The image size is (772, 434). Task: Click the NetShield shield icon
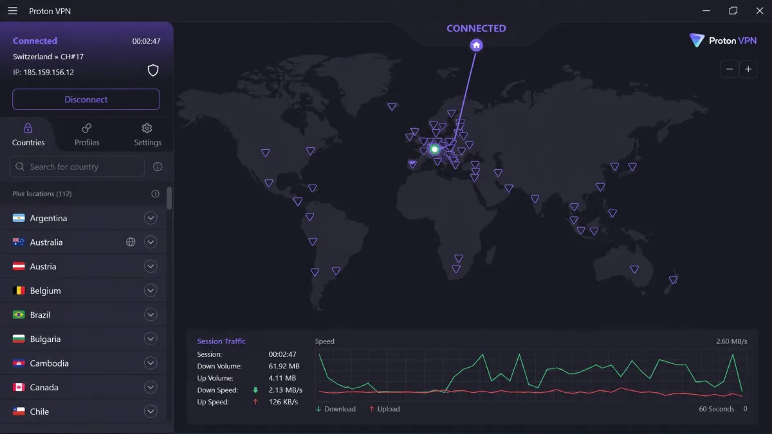click(153, 71)
